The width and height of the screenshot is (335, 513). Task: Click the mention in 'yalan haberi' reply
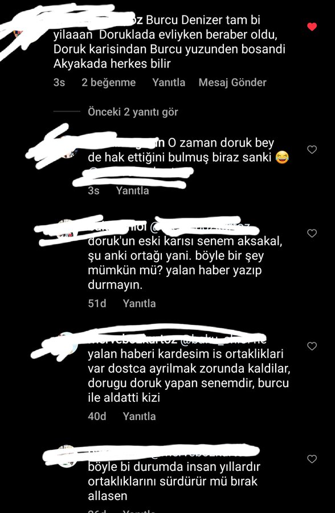223,340
